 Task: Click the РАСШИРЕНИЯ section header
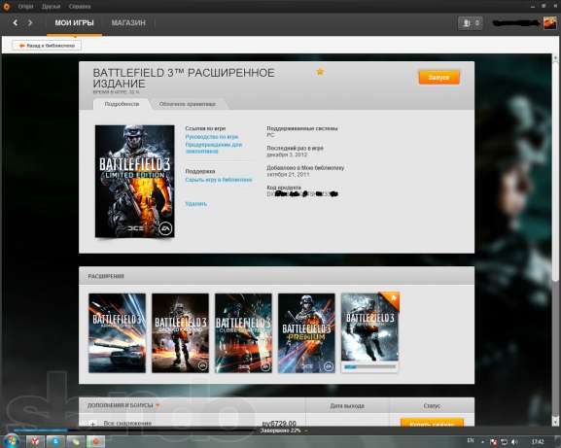pyautogui.click(x=106, y=276)
